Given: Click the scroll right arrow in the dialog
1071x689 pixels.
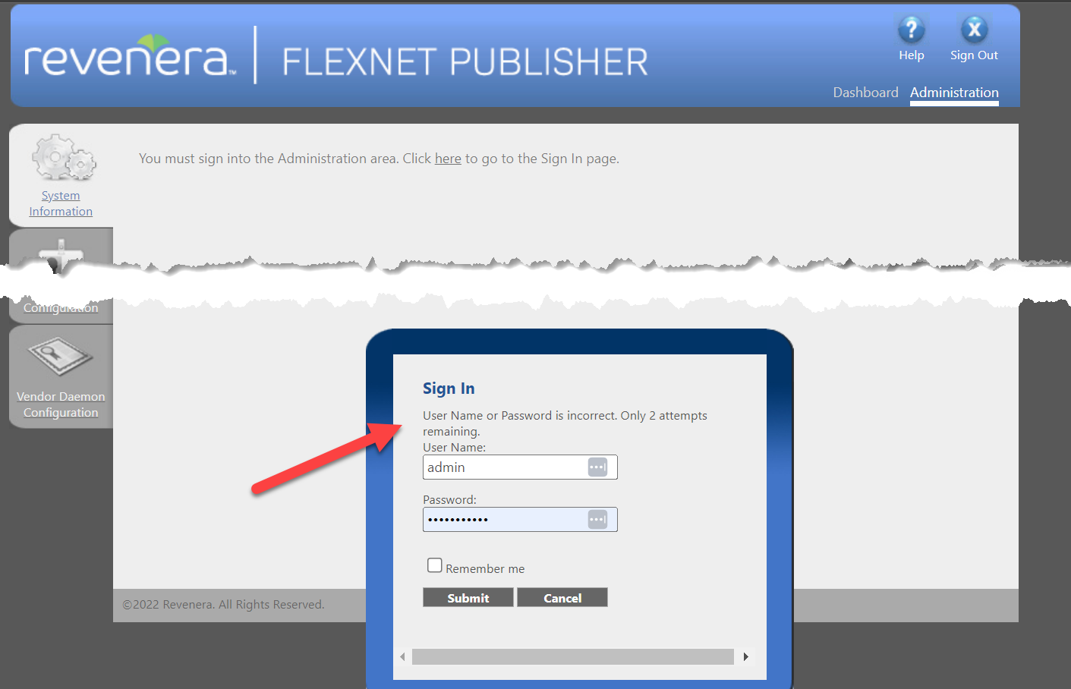Looking at the screenshot, I should [746, 656].
